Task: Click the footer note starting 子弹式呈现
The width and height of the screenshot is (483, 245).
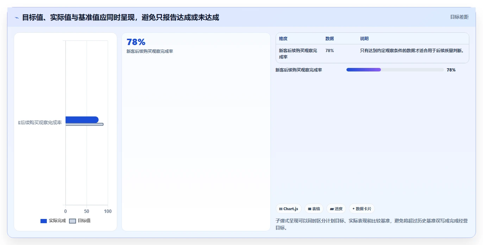Action: tap(371, 224)
